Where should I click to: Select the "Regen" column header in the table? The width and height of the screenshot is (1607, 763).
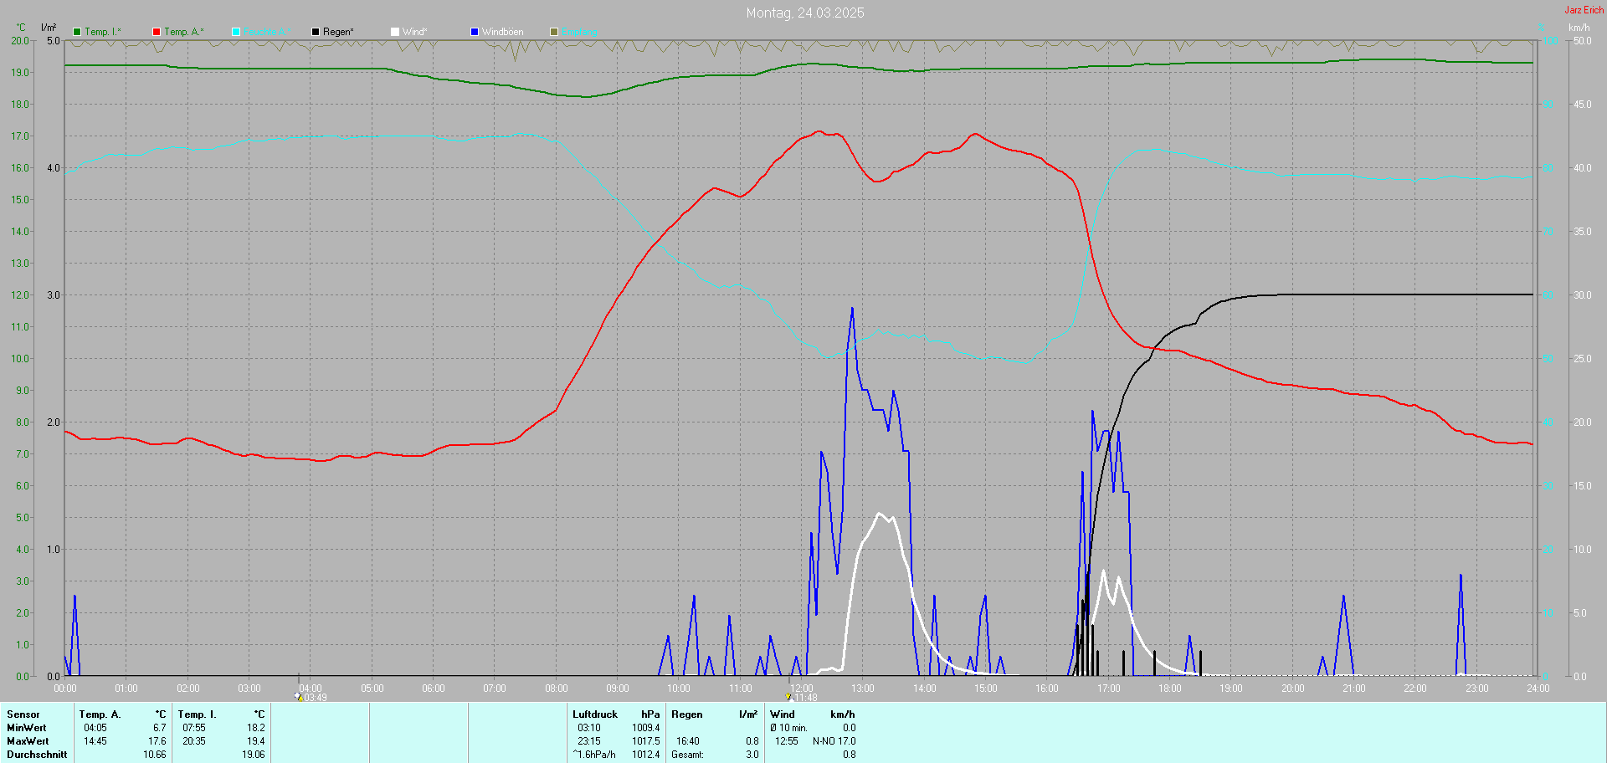[x=687, y=714]
